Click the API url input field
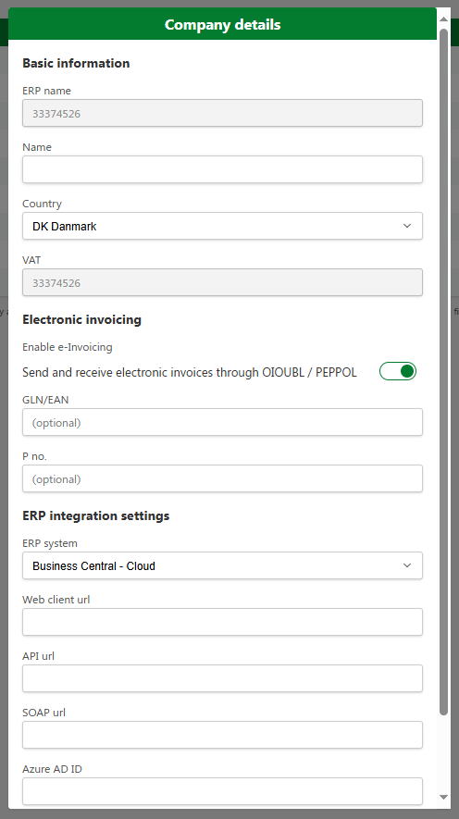 coord(222,678)
